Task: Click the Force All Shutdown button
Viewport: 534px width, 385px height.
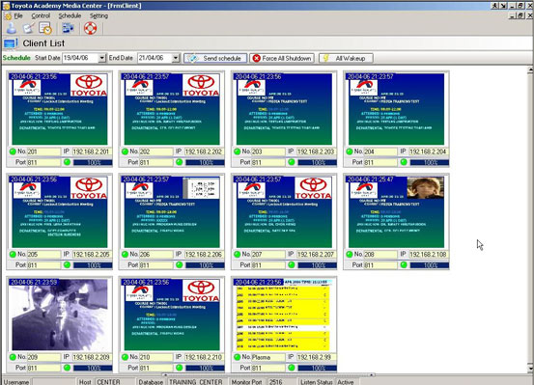Action: click(282, 58)
